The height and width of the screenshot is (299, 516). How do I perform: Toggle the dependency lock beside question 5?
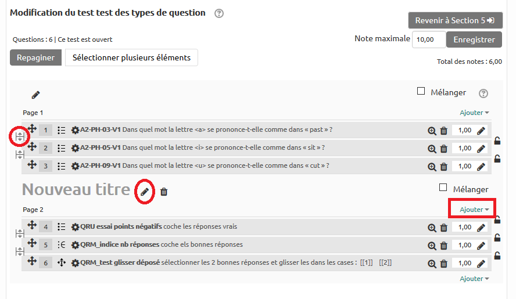point(497,237)
